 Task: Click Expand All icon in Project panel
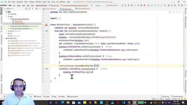(29, 9)
